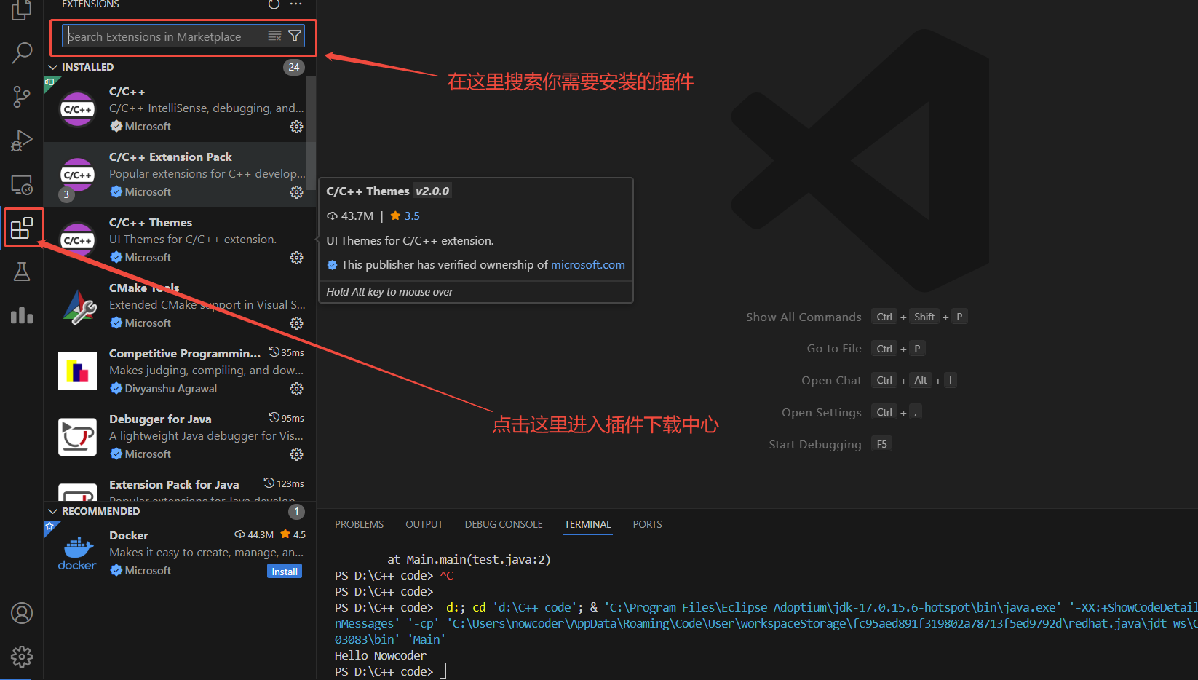This screenshot has width=1198, height=680.
Task: Open the Remote Explorer view
Action: [x=21, y=185]
